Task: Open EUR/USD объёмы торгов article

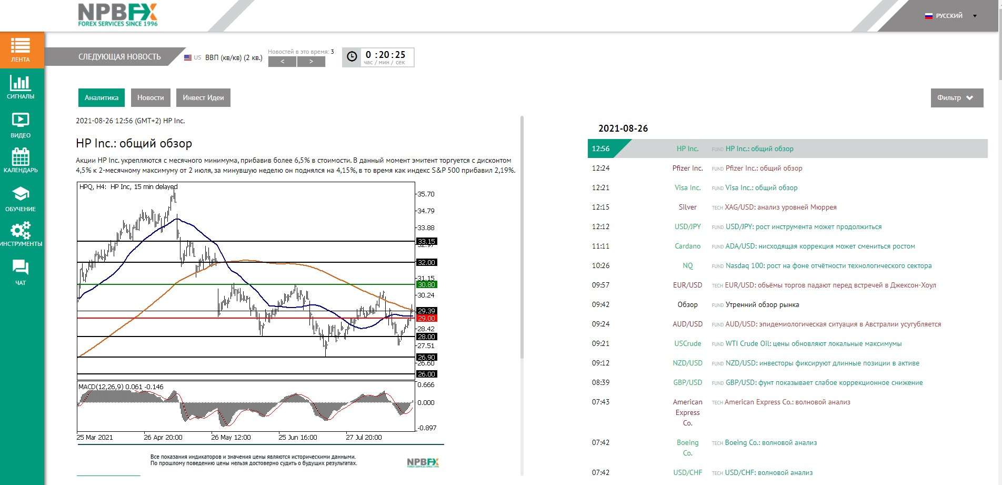Action: (830, 285)
